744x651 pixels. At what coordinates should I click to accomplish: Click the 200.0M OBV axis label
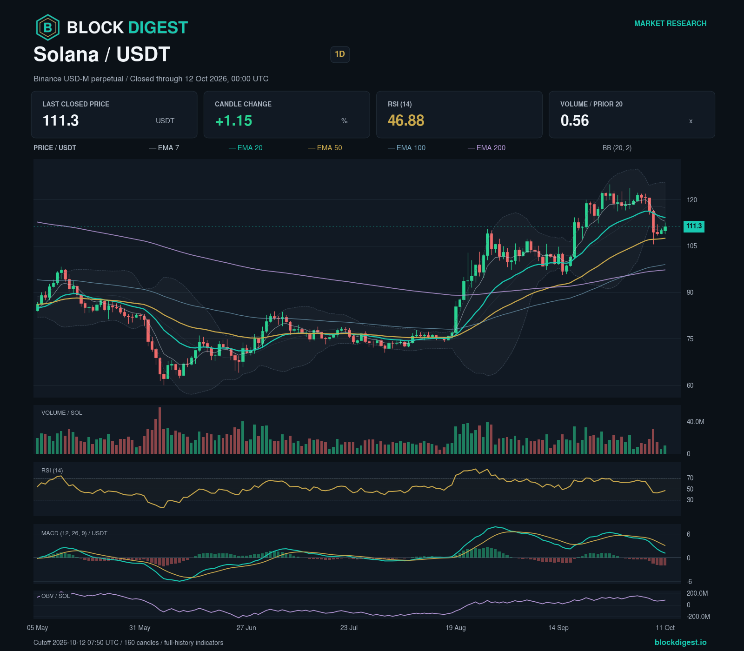coord(697,593)
